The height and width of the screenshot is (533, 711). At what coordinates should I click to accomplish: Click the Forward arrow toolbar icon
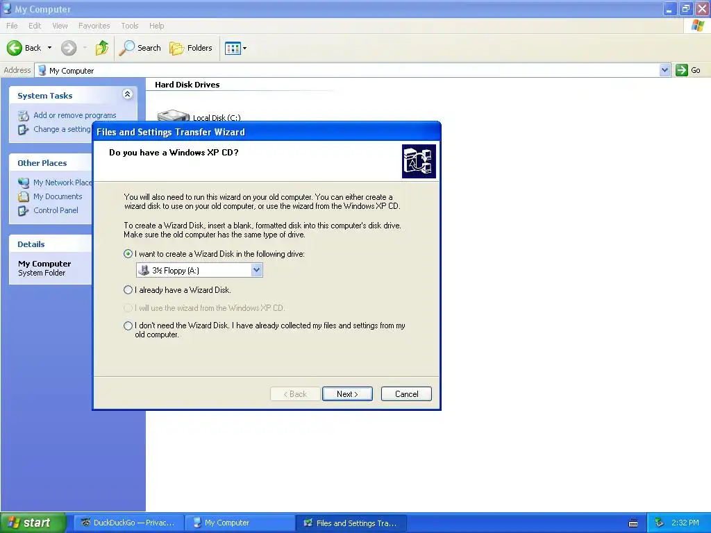(x=69, y=48)
